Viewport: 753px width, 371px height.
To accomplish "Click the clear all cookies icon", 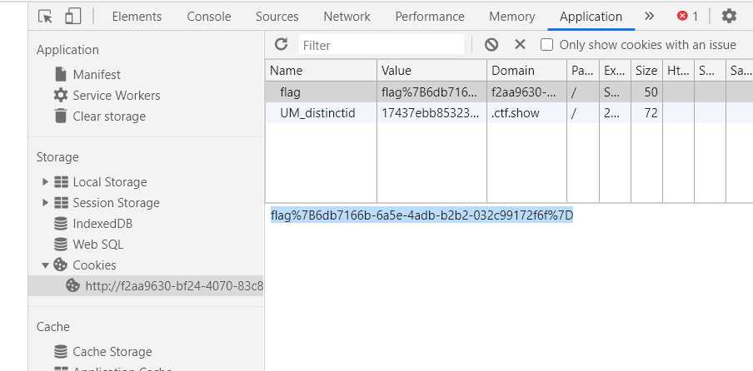I will coord(491,45).
